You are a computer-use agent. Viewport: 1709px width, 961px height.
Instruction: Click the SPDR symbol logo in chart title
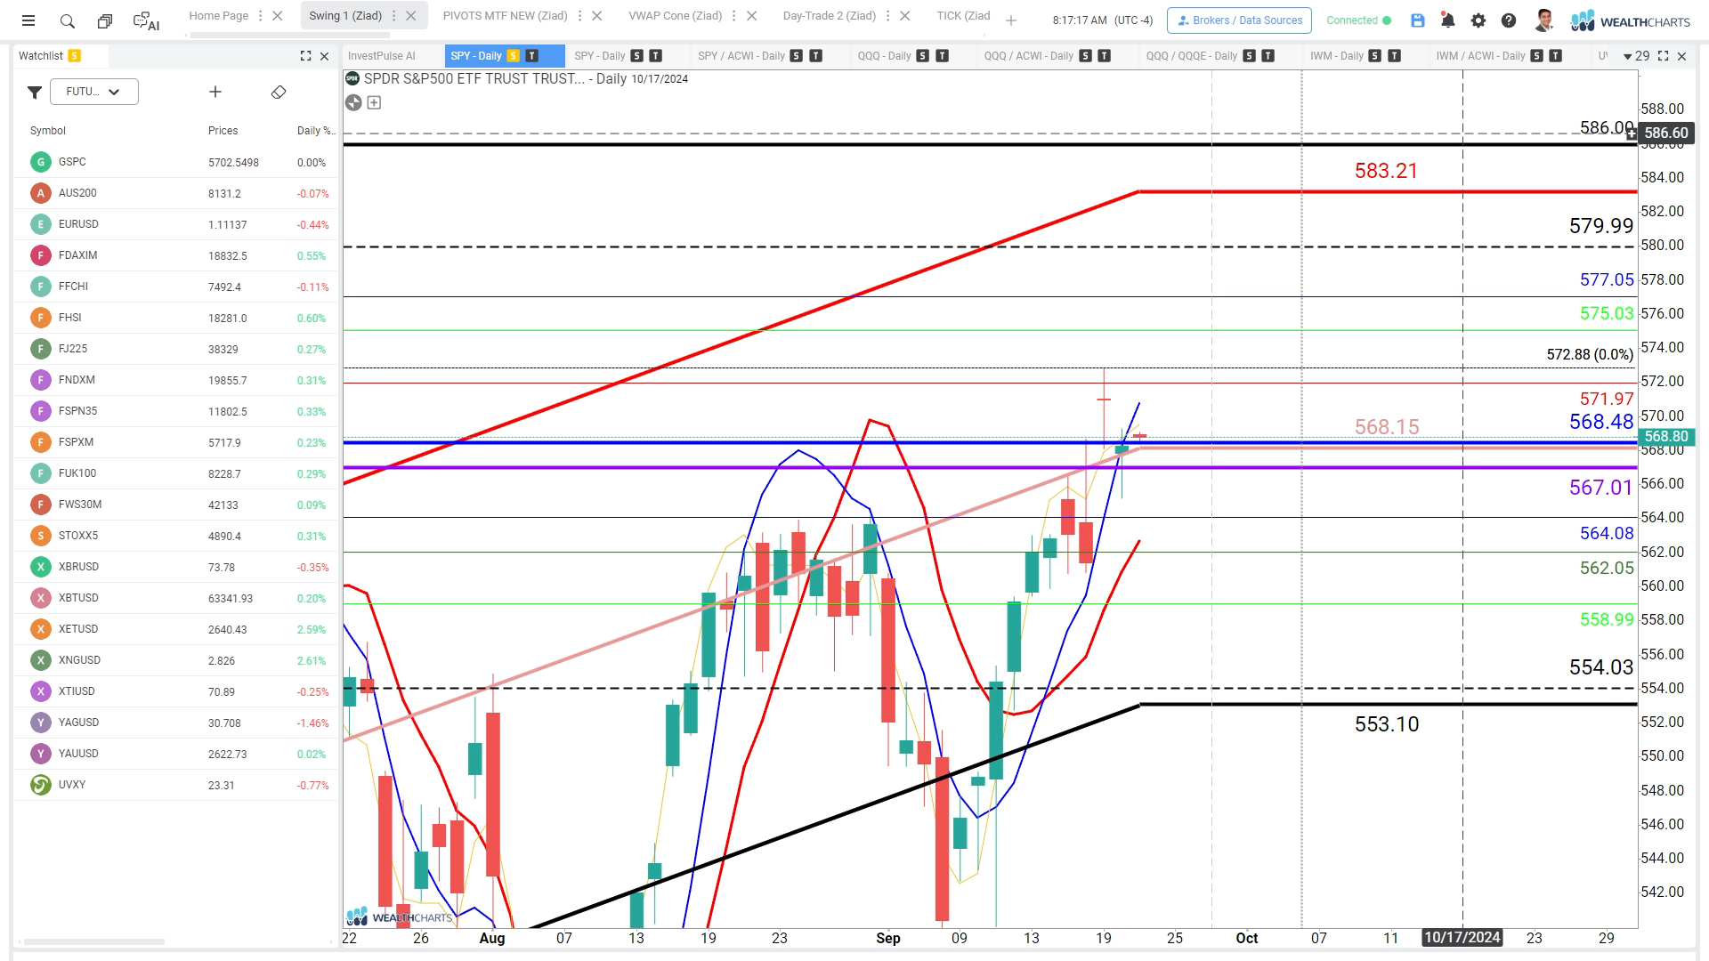point(352,78)
